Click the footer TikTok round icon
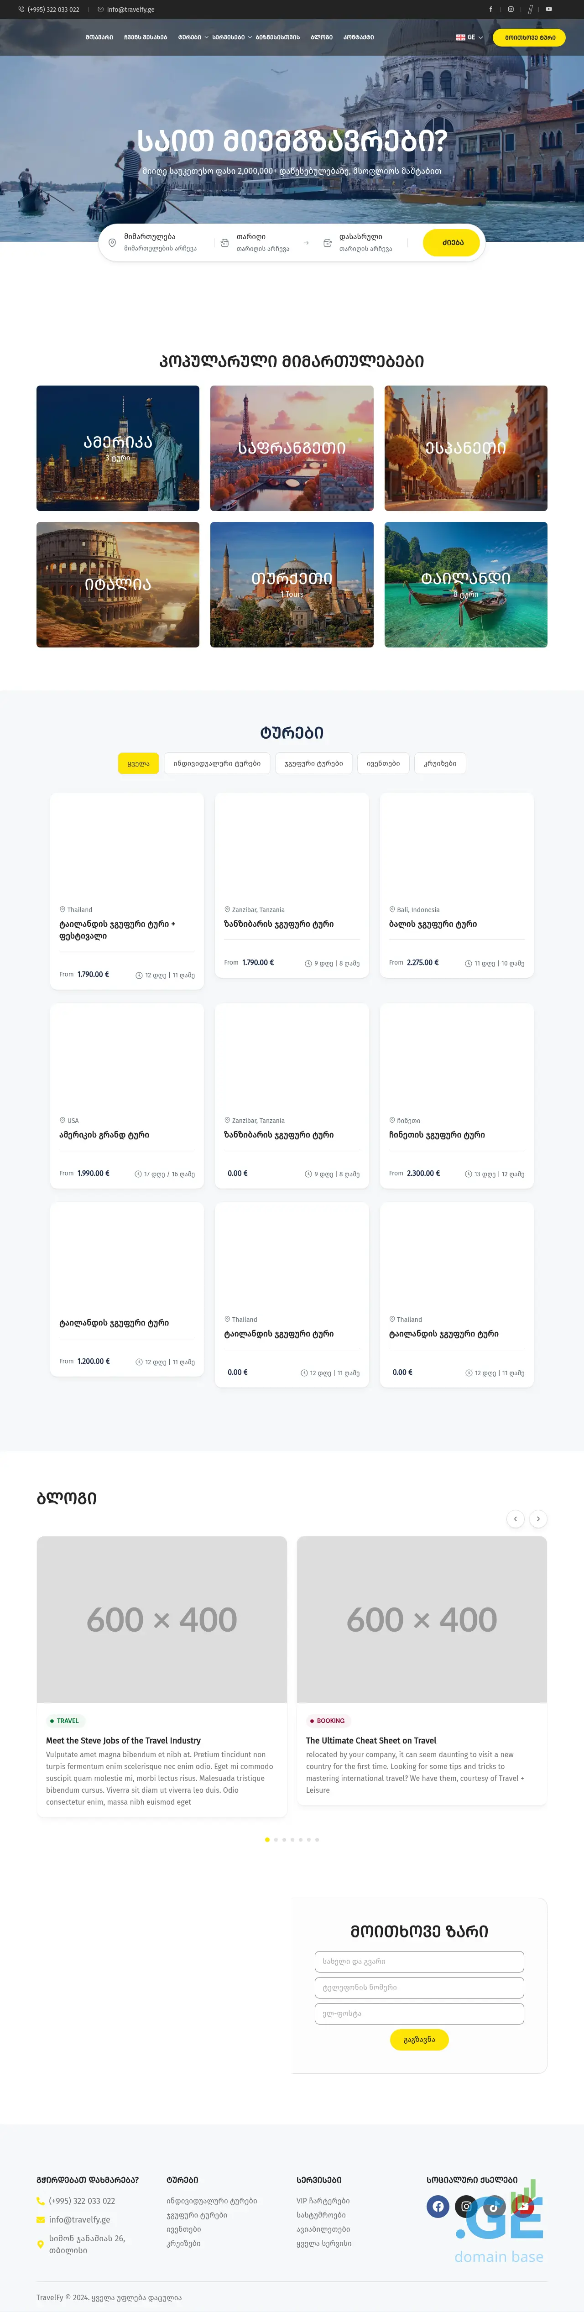This screenshot has height=2312, width=584. pos(494,2205)
